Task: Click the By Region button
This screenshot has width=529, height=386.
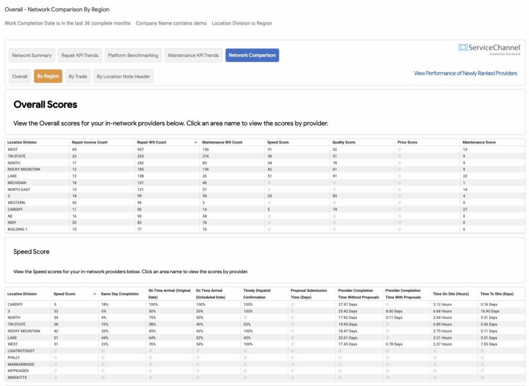Action: point(48,77)
